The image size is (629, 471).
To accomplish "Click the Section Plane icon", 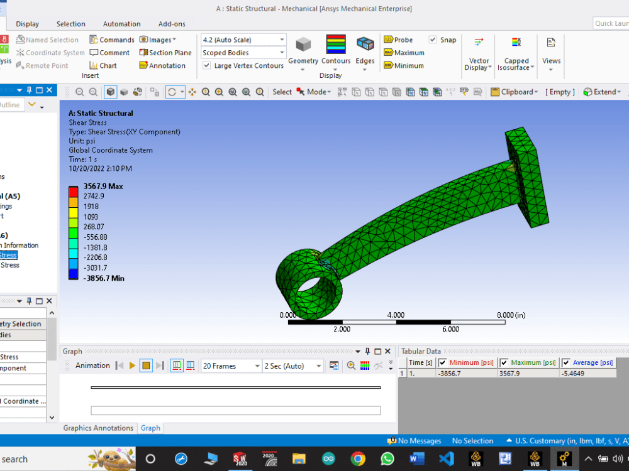I will coord(165,52).
